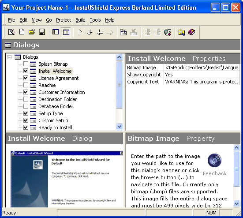Click the application icon in the title bar
243x218 pixels.
click(x=6, y=7)
